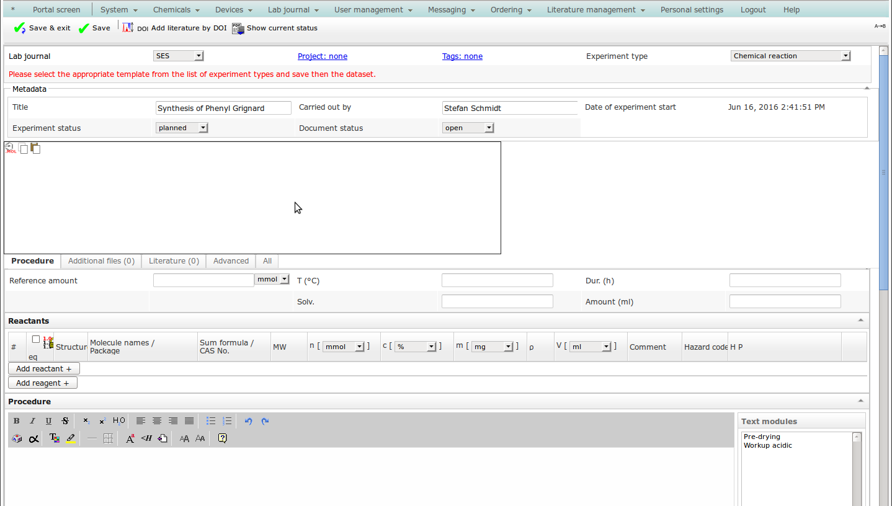Apply strikethrough in procedure editor
Screen dimensions: 892x506
pos(65,421)
